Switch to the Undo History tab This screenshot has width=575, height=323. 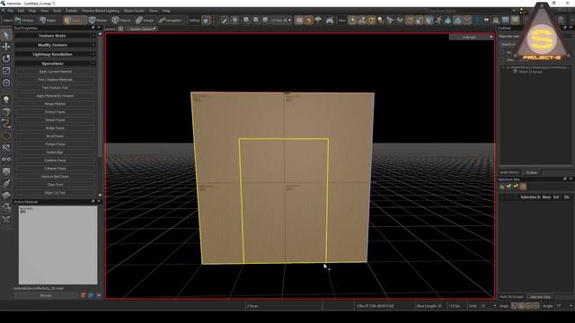tap(509, 172)
